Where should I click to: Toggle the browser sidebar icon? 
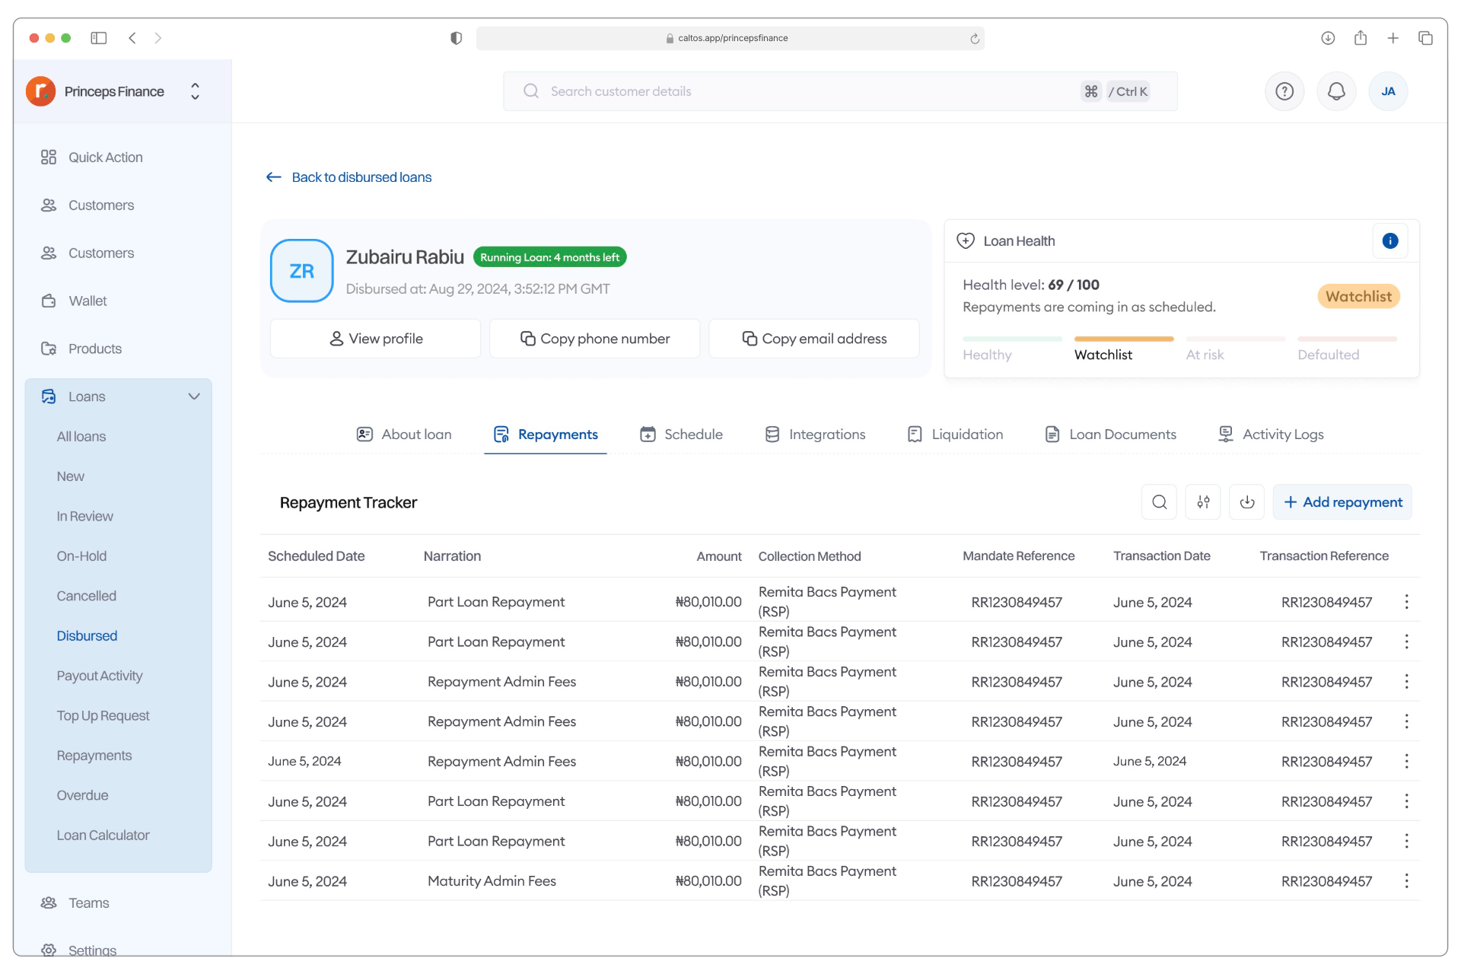99,38
